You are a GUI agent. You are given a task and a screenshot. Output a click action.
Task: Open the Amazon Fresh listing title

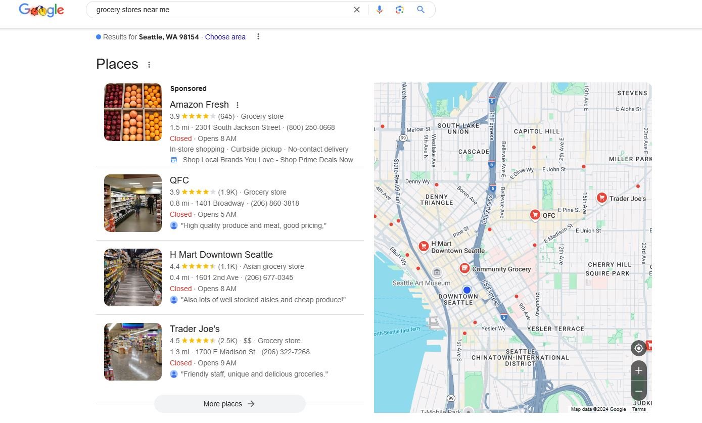pyautogui.click(x=199, y=105)
